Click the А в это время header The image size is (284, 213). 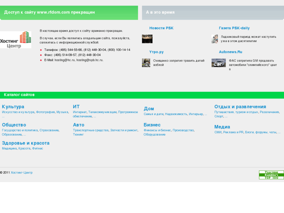[213, 13]
